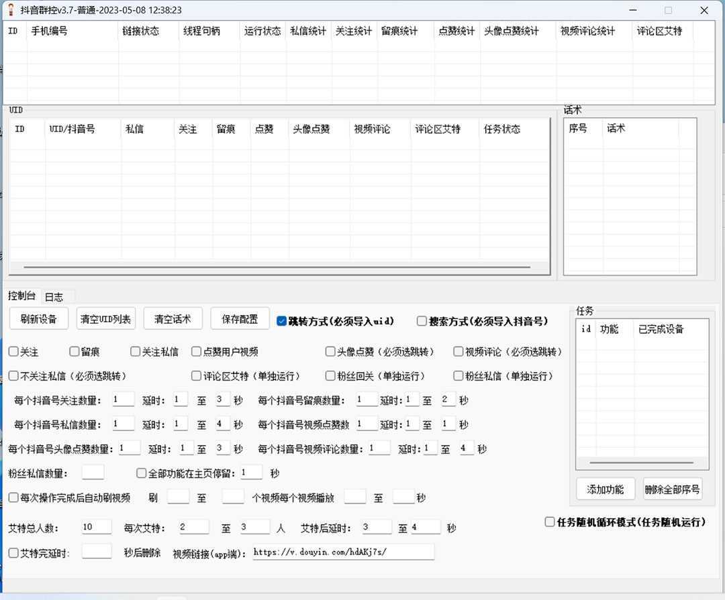Switch to the 日志 tab

[56, 296]
